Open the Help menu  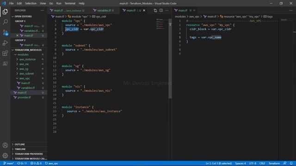pyautogui.click(x=81, y=3)
